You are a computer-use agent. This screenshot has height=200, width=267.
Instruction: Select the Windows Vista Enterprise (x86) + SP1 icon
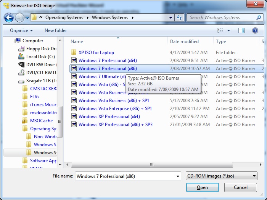pos(74,108)
